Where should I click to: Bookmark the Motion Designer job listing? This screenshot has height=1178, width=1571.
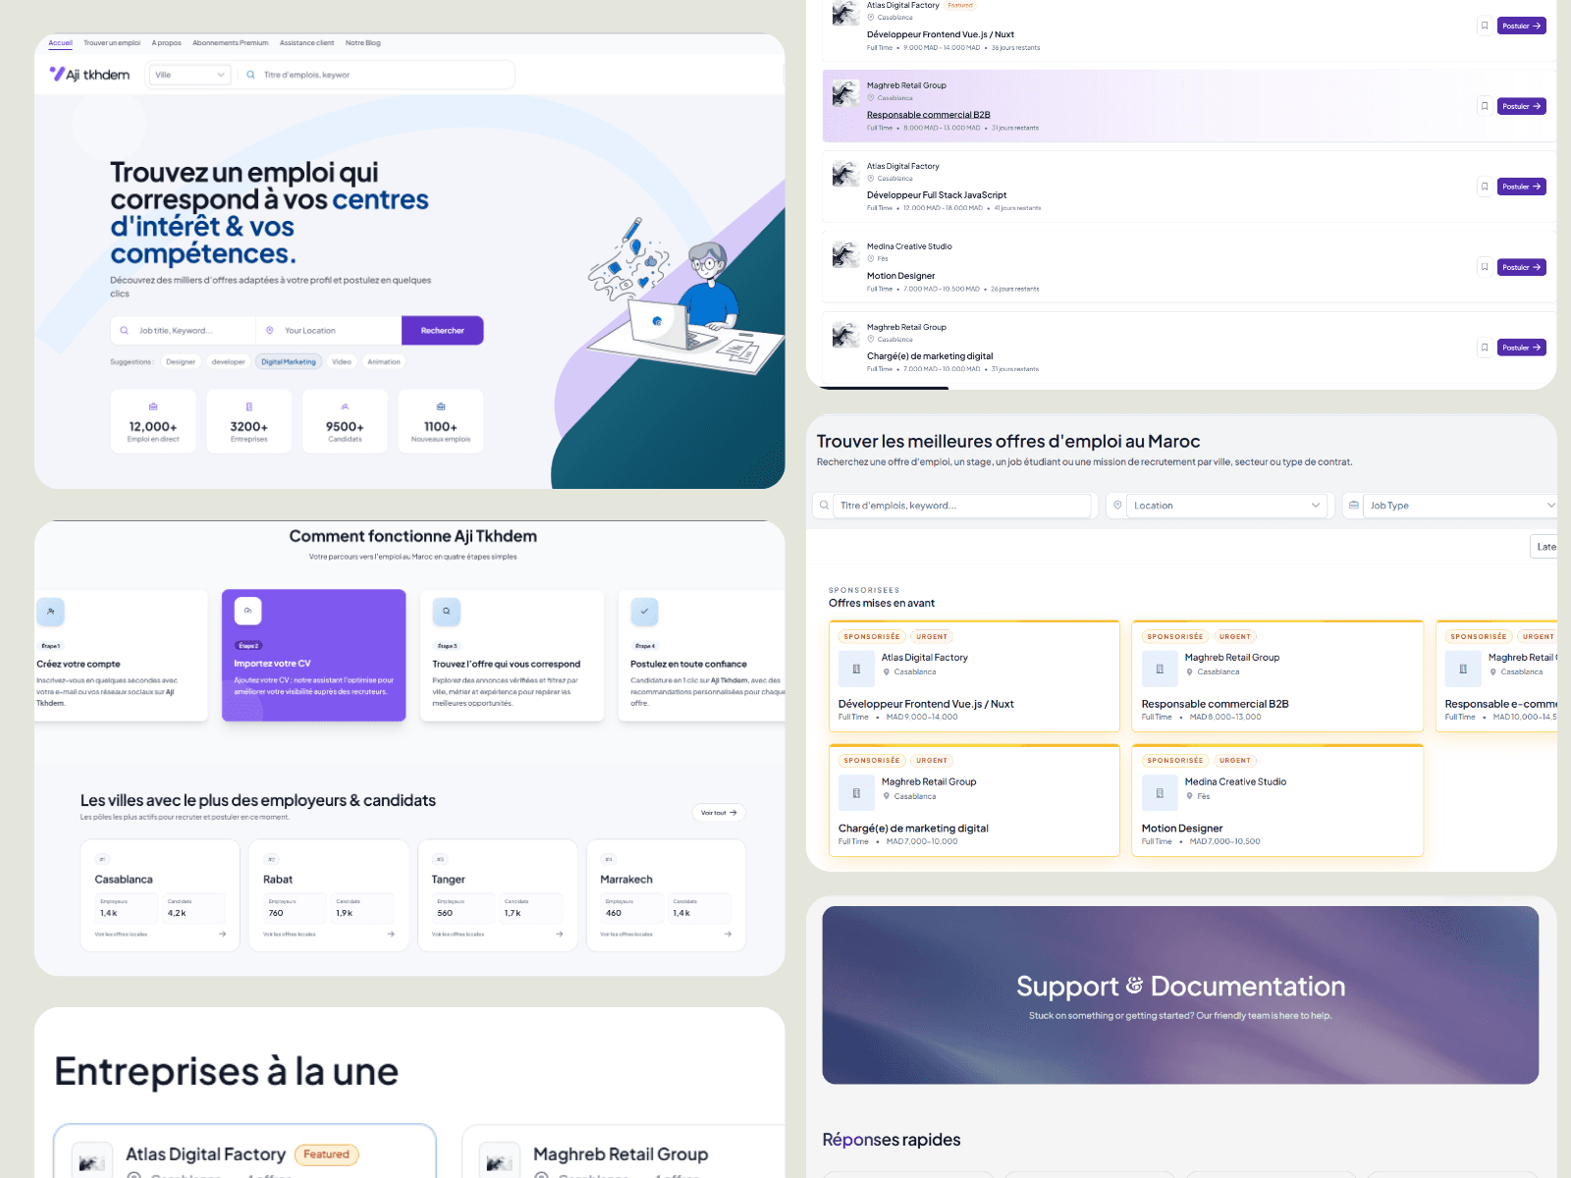coord(1484,267)
